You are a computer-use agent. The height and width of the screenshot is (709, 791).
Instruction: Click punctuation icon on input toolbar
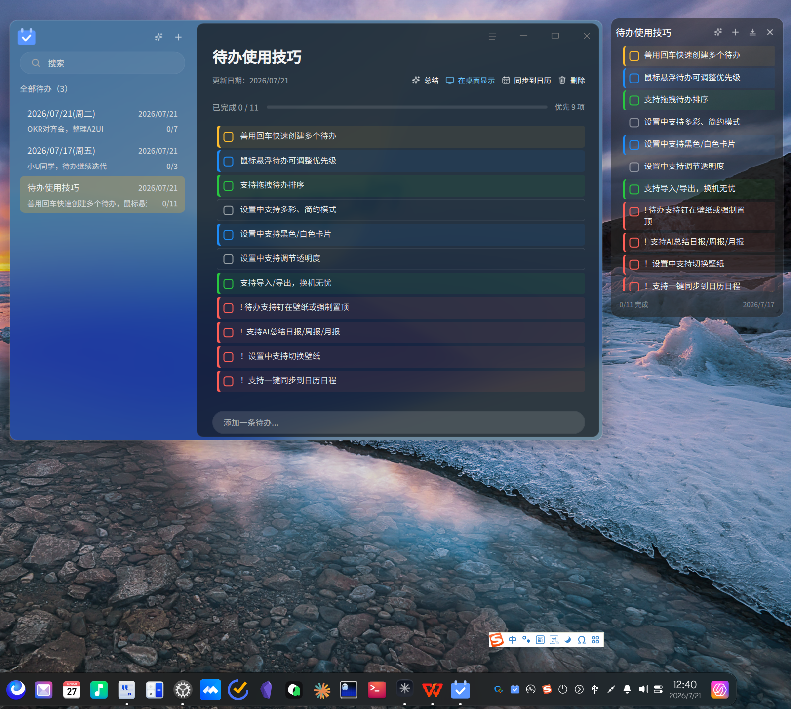click(x=526, y=640)
